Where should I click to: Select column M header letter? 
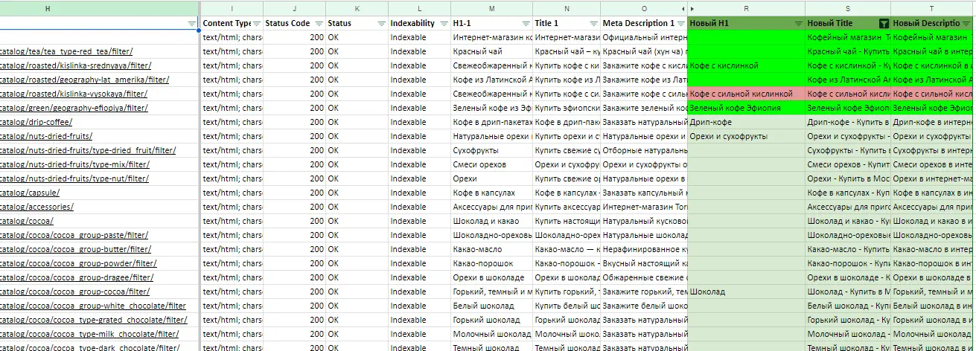click(491, 7)
